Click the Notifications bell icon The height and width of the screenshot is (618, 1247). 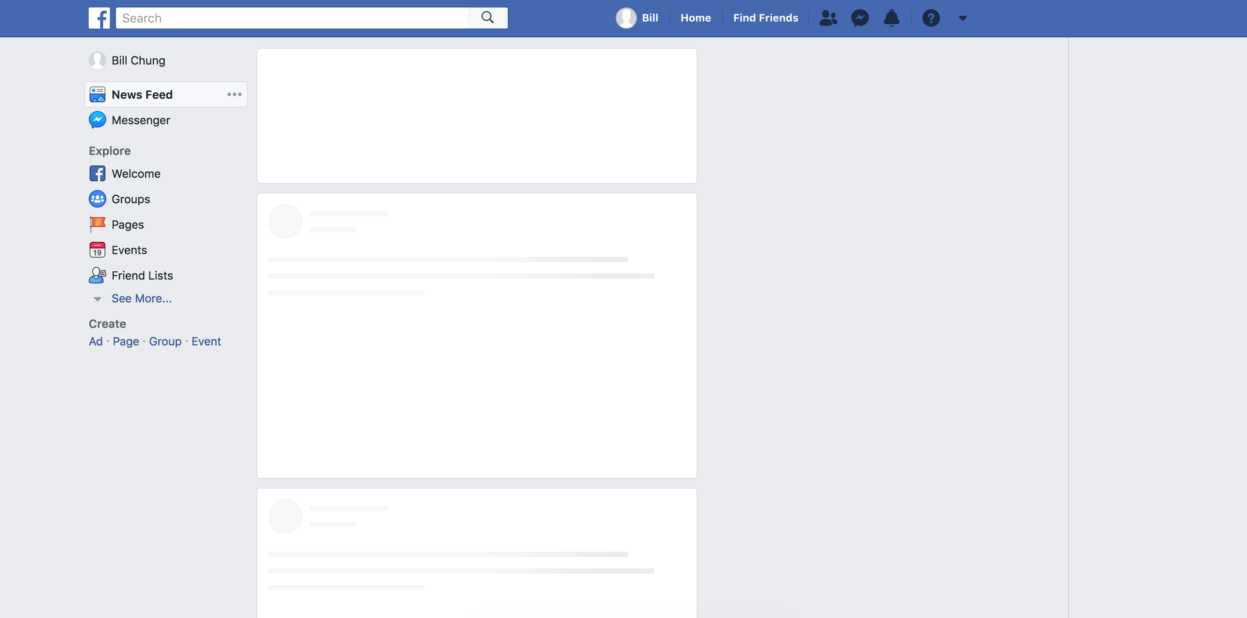coord(892,18)
